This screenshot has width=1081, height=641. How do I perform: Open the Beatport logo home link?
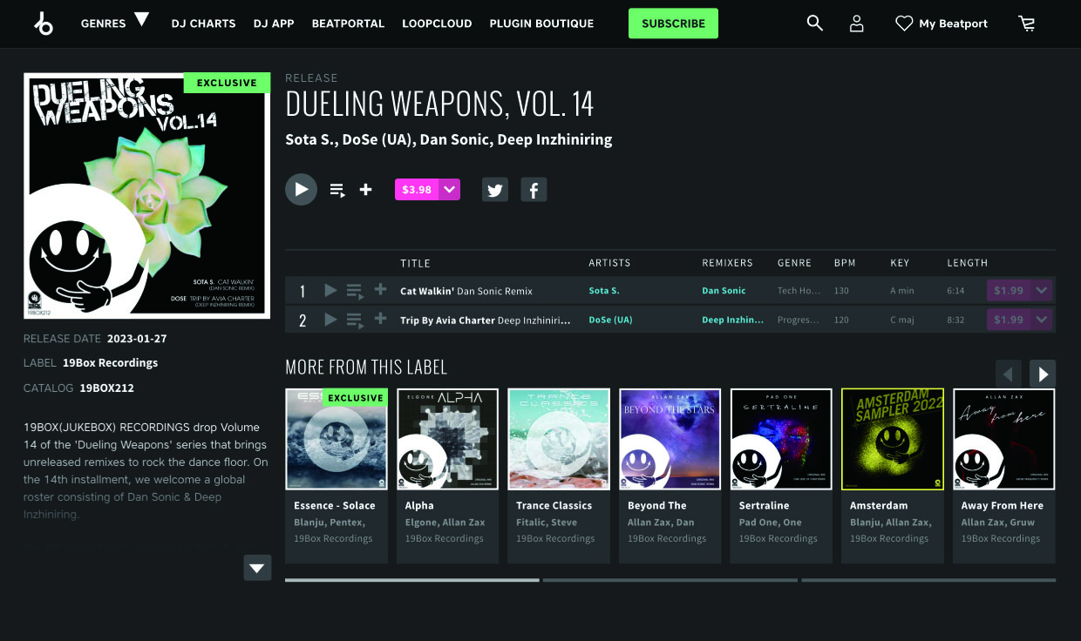click(x=43, y=24)
